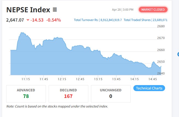Click the Total Turnover Rs value
This screenshot has height=117, width=179.
(111, 20)
